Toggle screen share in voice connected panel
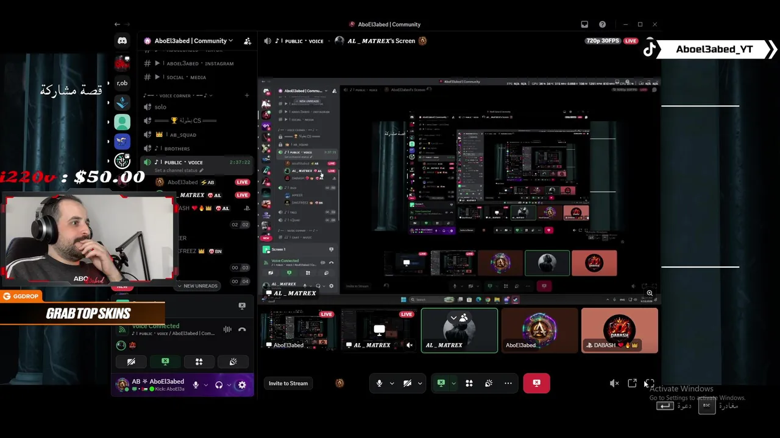780x438 pixels. (165, 361)
